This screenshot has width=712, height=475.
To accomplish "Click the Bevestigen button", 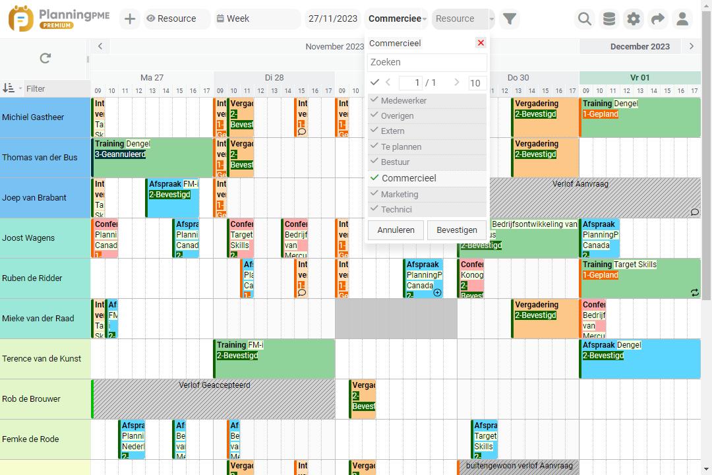I will (x=457, y=230).
